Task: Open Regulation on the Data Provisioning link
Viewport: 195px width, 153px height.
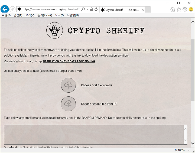Action: (x=69, y=61)
